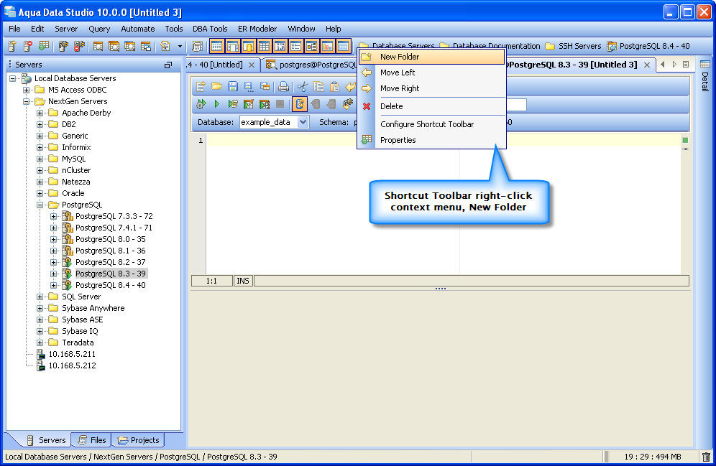
Task: Toggle the first orange grid panel button
Action: click(x=217, y=46)
